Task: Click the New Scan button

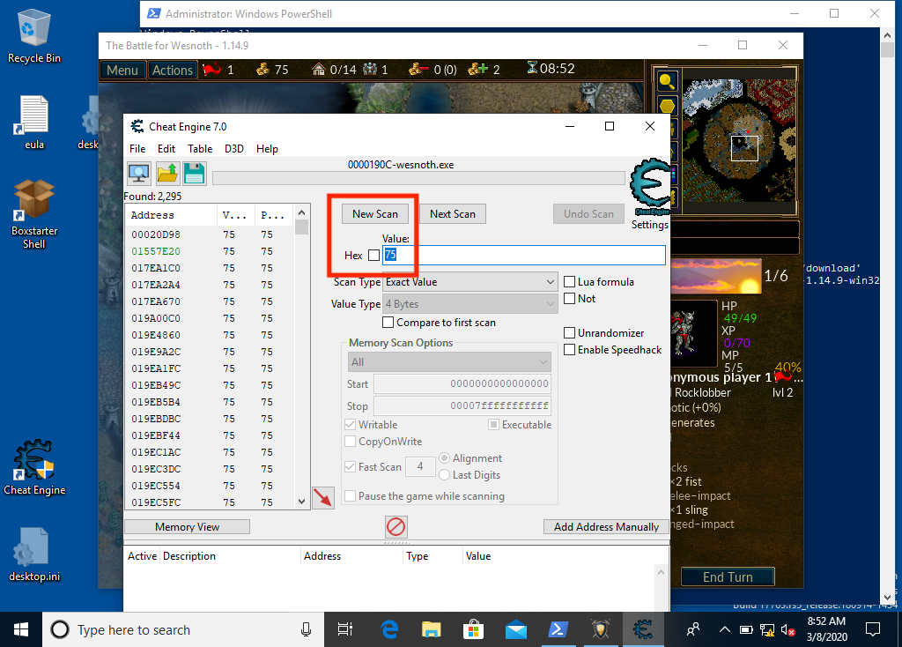Action: [375, 214]
